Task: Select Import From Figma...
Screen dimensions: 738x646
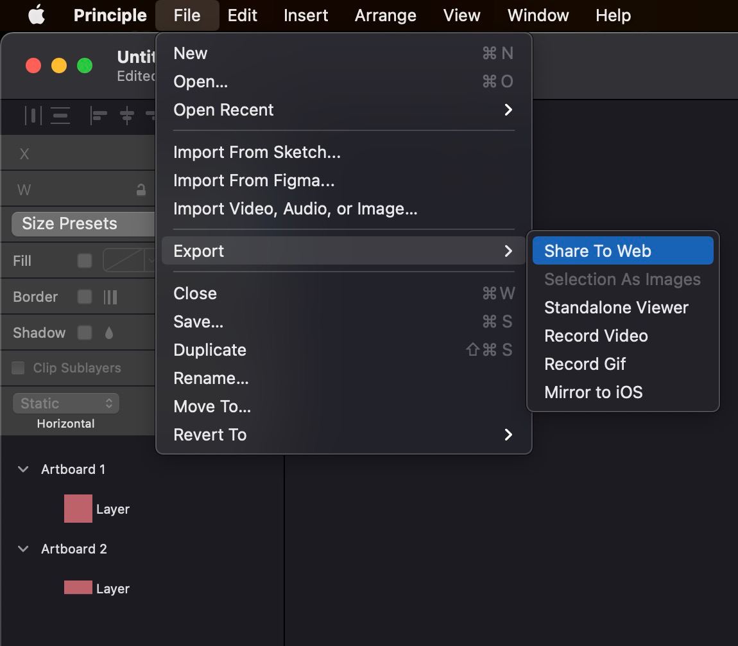Action: tap(343, 180)
